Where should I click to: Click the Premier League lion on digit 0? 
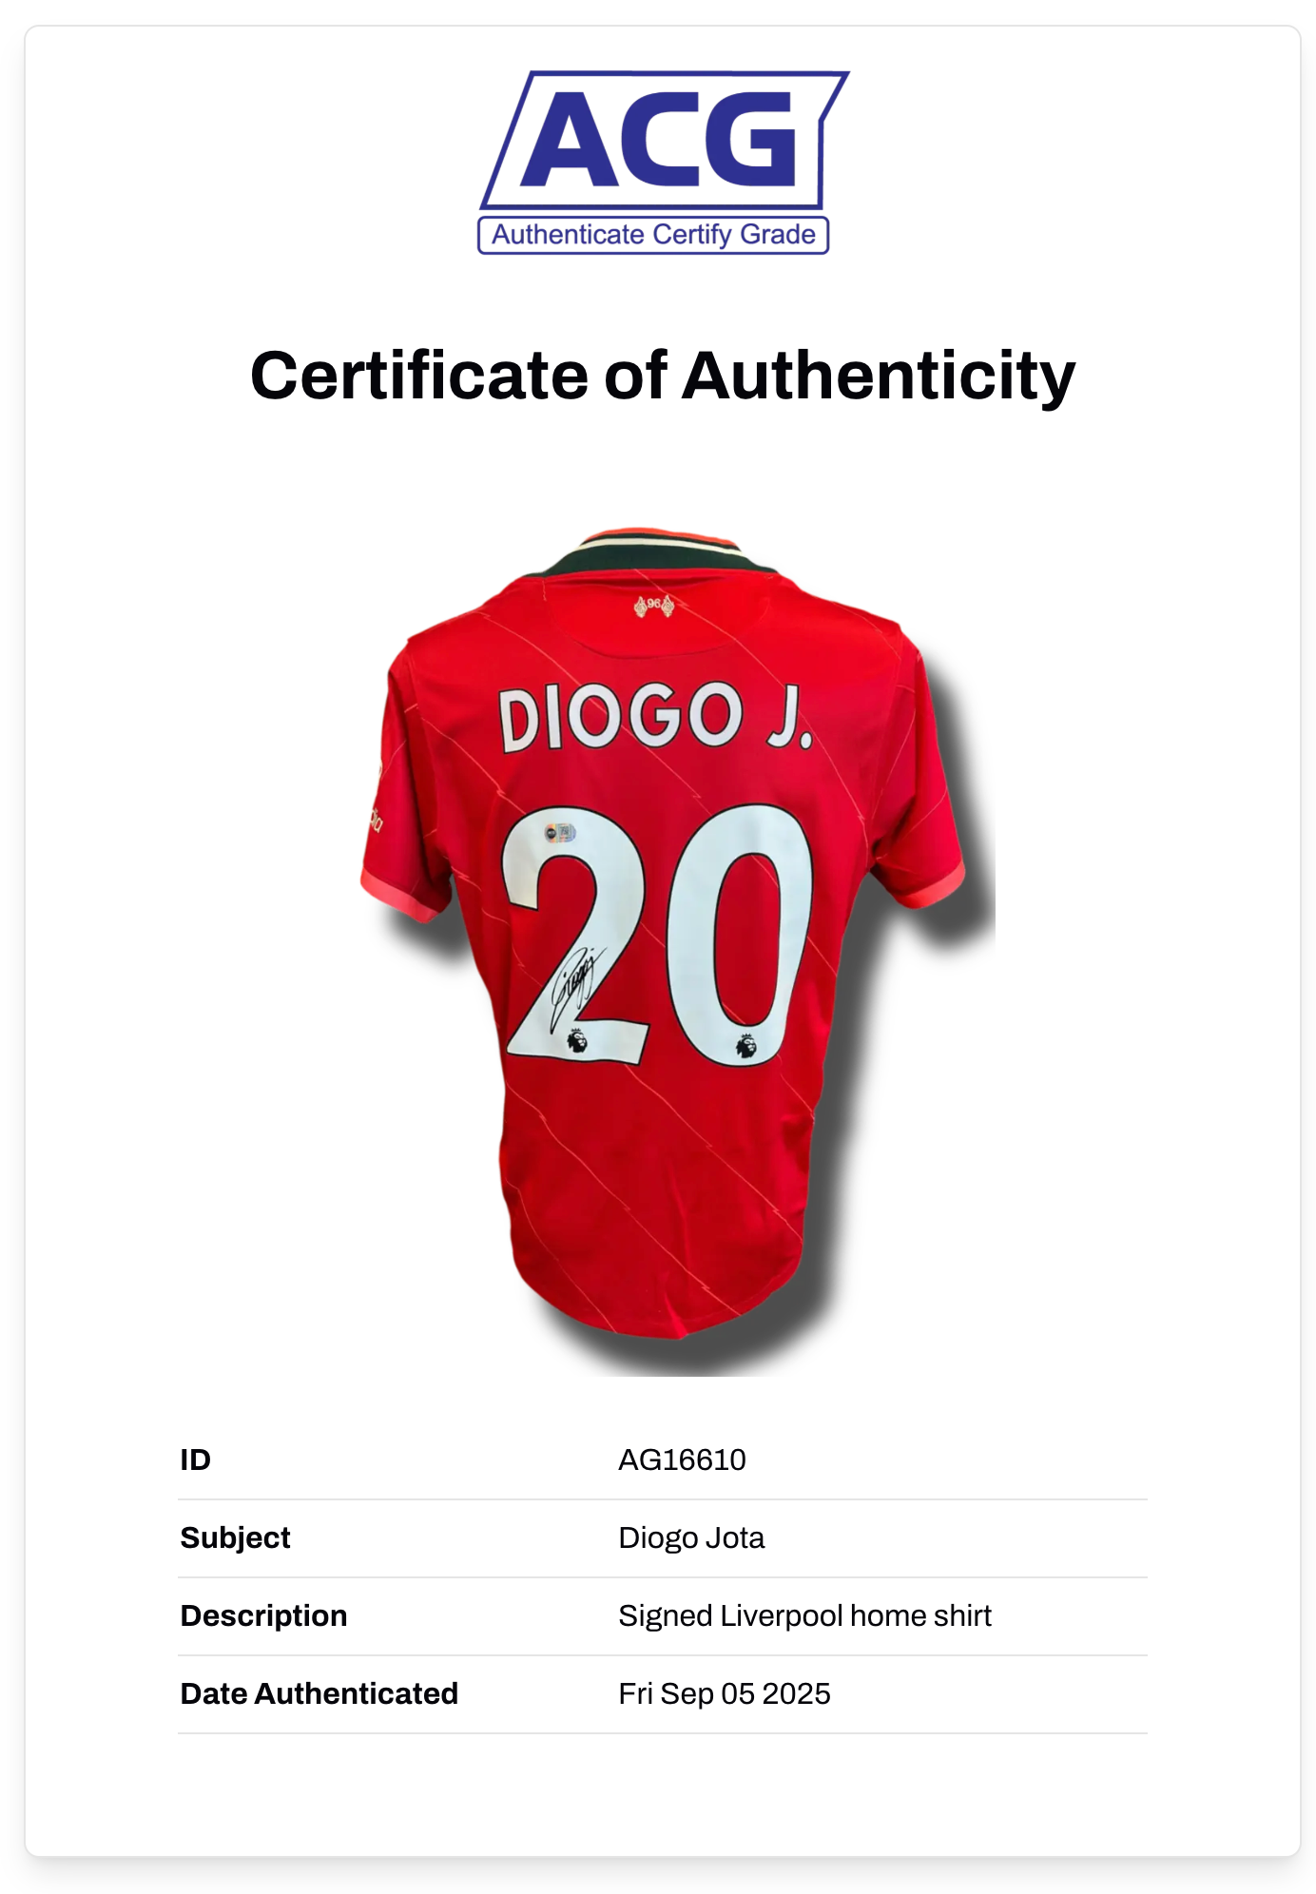(746, 1046)
